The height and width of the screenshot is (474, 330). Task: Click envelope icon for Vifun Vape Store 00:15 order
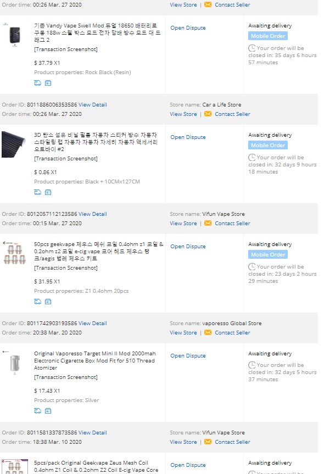(208, 224)
